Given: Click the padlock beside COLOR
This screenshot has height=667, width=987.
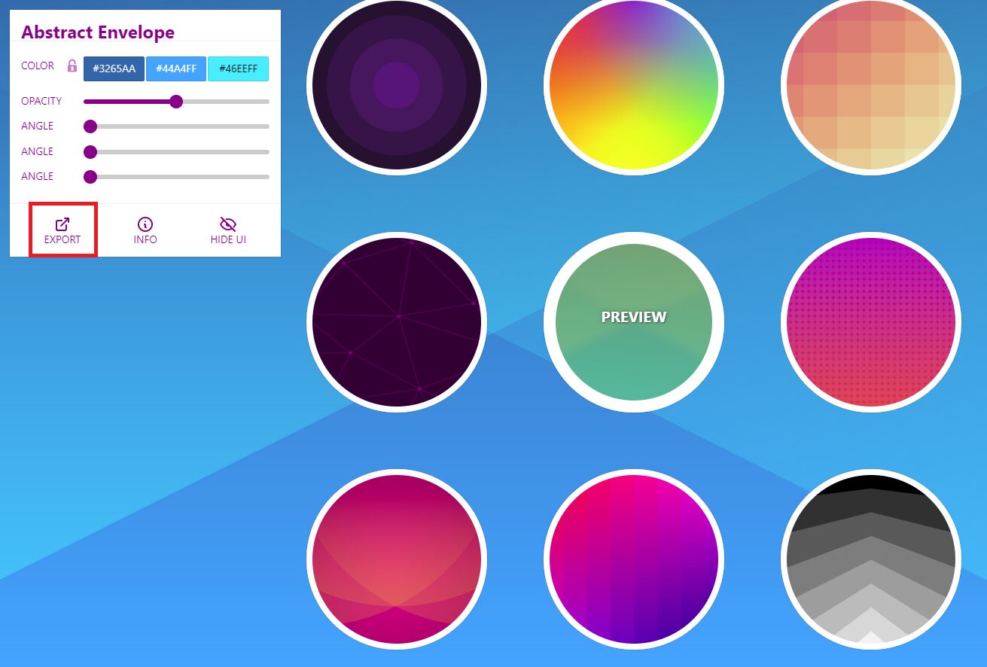Looking at the screenshot, I should pyautogui.click(x=72, y=65).
